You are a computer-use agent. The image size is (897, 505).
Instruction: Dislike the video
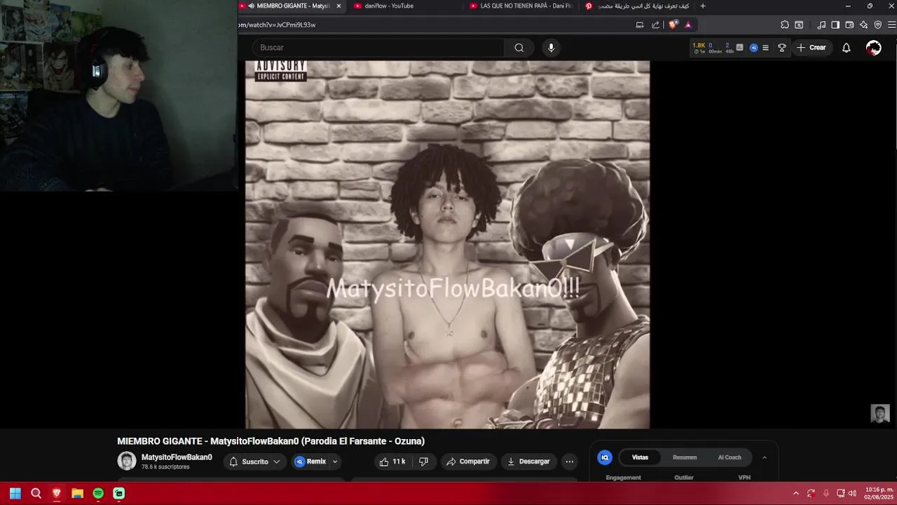423,462
